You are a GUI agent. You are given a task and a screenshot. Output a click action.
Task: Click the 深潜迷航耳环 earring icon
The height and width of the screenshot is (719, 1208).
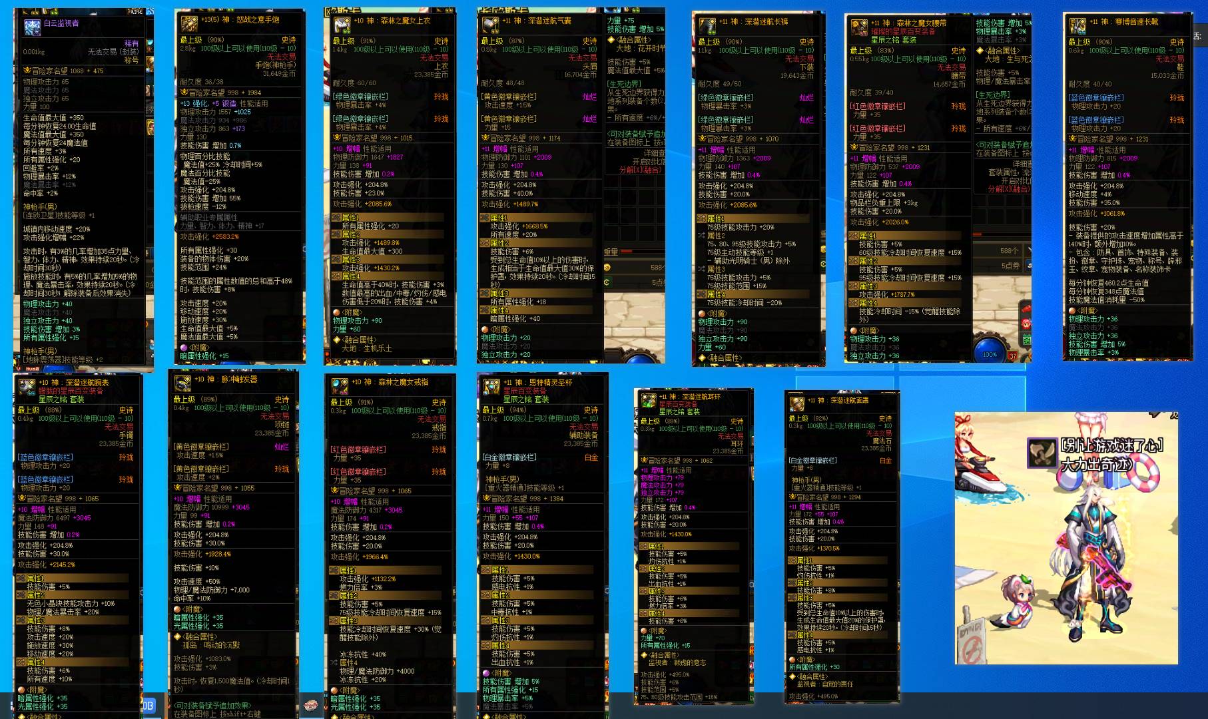coord(649,401)
